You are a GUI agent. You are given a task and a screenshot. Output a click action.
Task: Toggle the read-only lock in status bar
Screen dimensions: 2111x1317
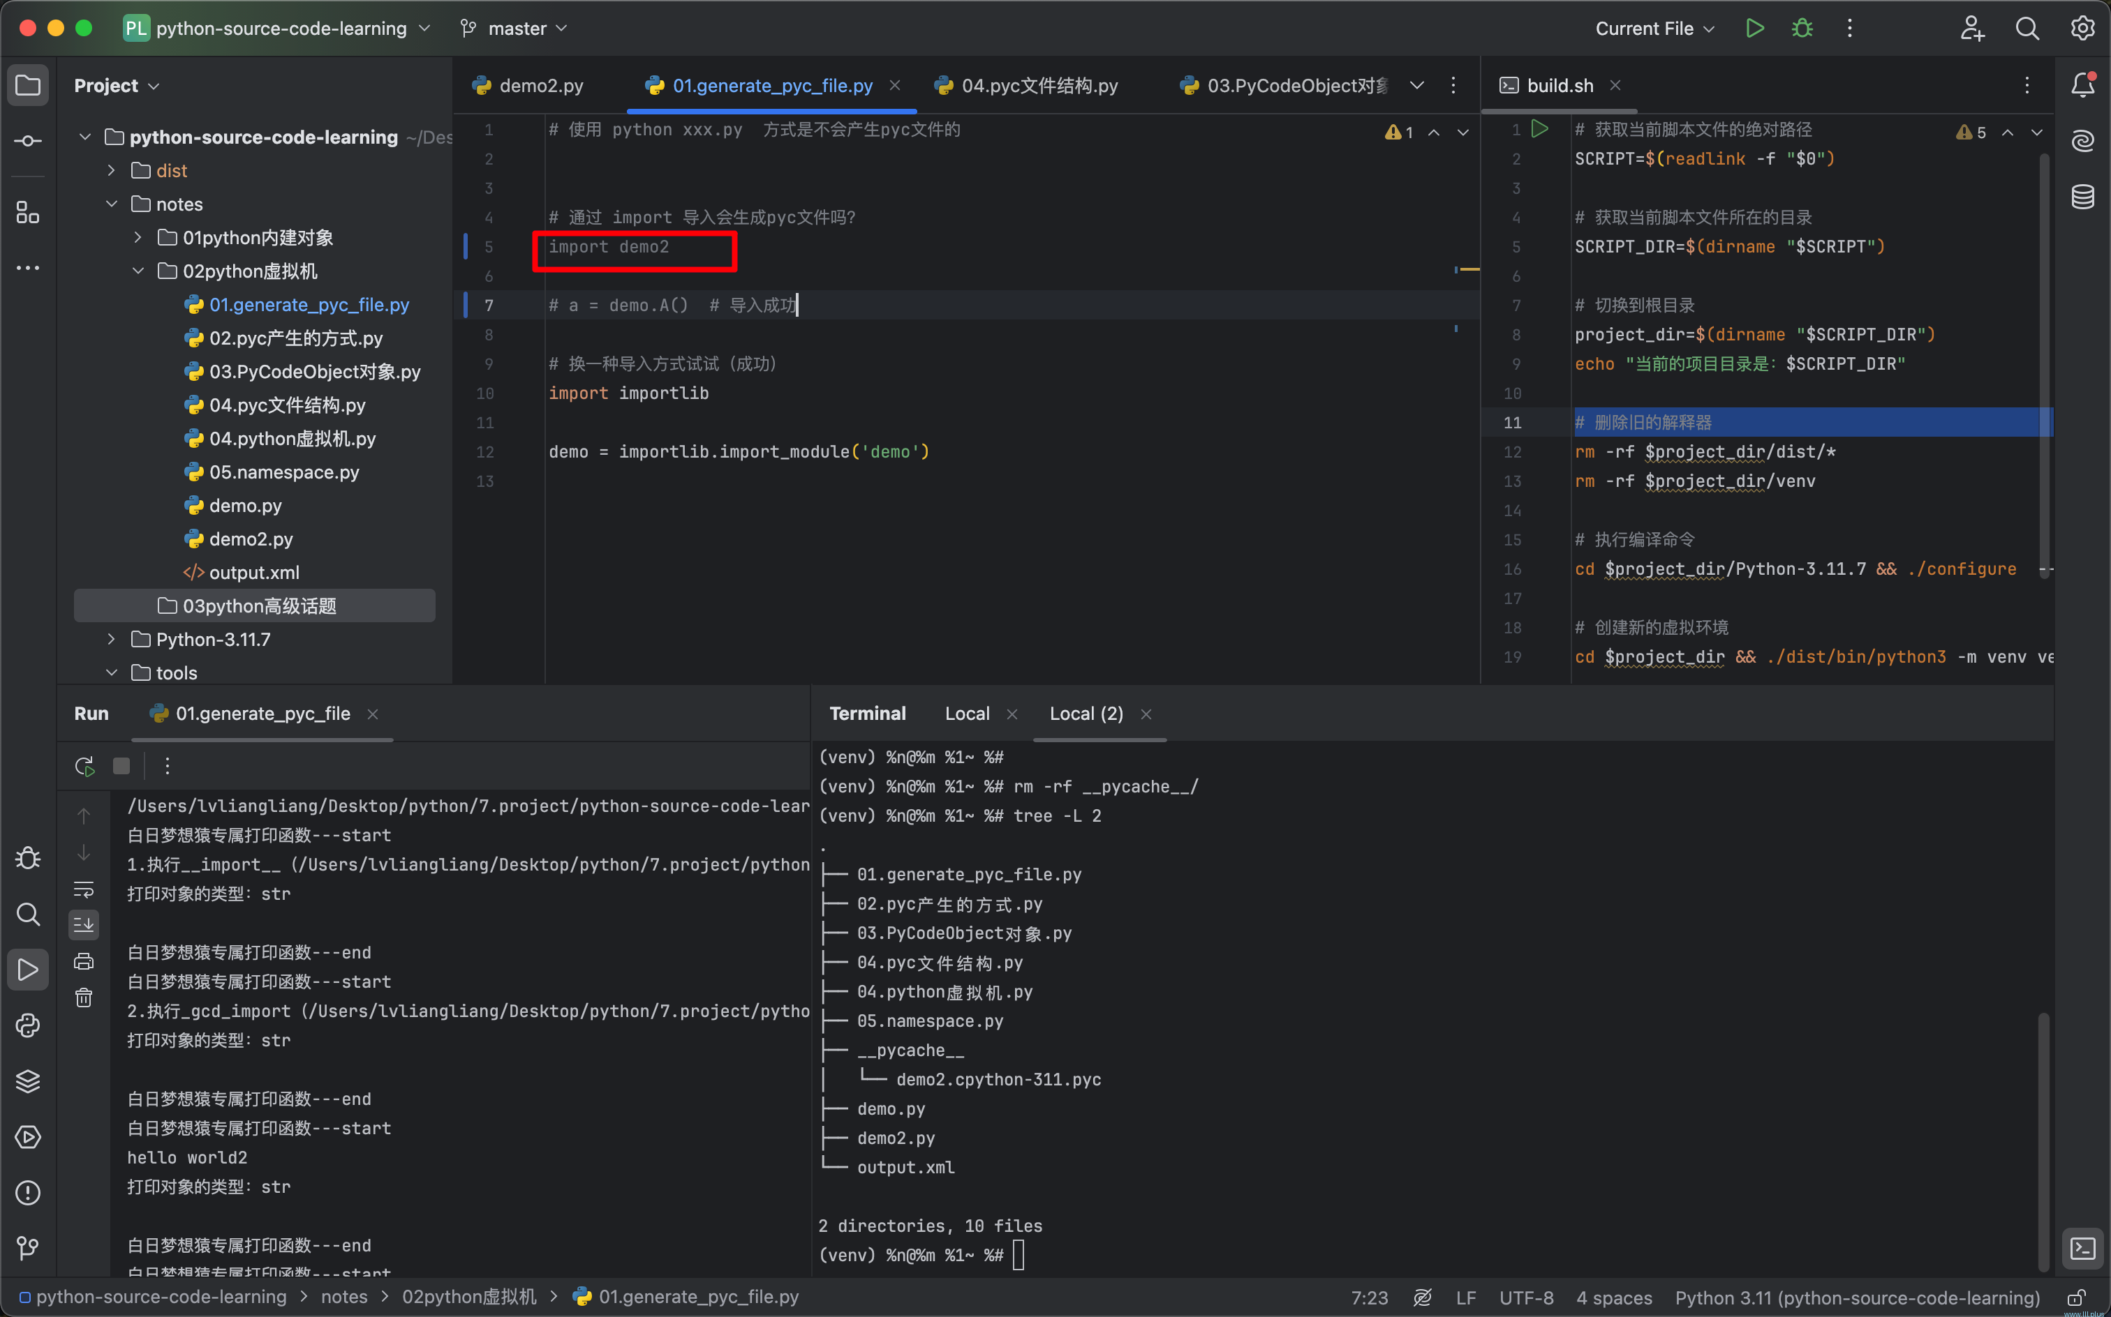[x=2077, y=1298]
